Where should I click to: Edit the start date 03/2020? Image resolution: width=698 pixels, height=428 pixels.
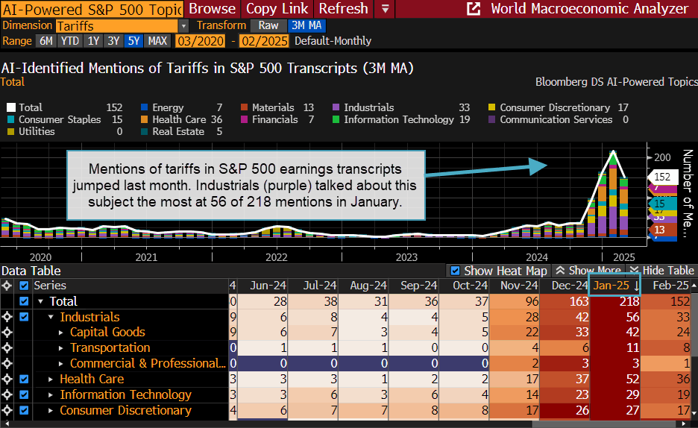pos(201,41)
